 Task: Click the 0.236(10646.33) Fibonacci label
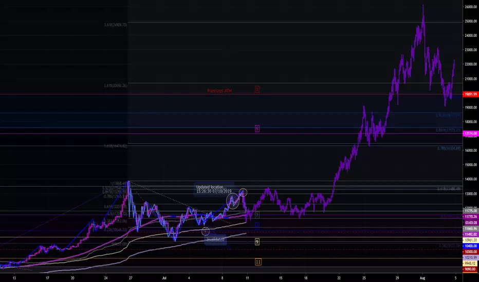116,230
